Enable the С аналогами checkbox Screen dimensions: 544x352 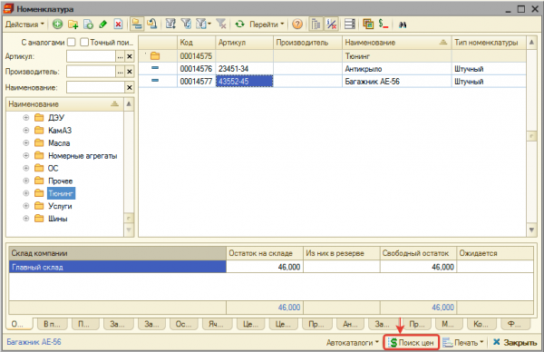click(x=71, y=43)
